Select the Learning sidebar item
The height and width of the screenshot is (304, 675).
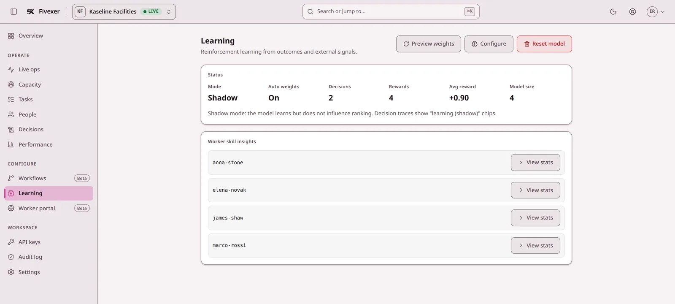[49, 193]
